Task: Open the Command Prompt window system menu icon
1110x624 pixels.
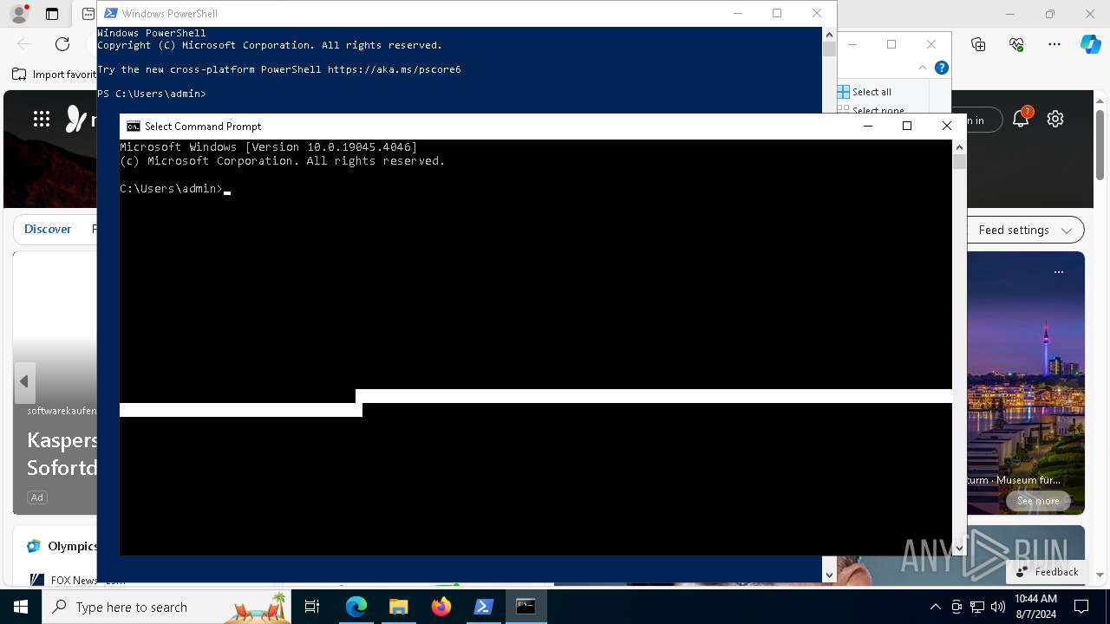Action: (x=133, y=127)
